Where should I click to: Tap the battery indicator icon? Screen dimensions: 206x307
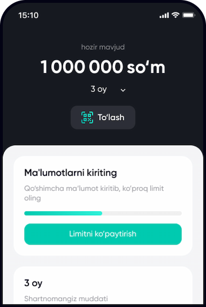(189, 15)
